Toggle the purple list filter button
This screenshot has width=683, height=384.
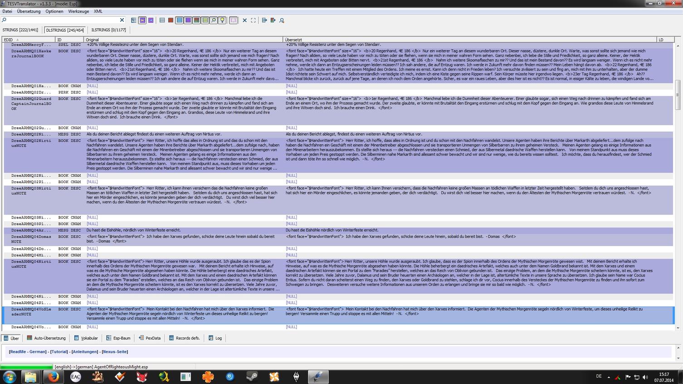pyautogui.click(x=188, y=20)
